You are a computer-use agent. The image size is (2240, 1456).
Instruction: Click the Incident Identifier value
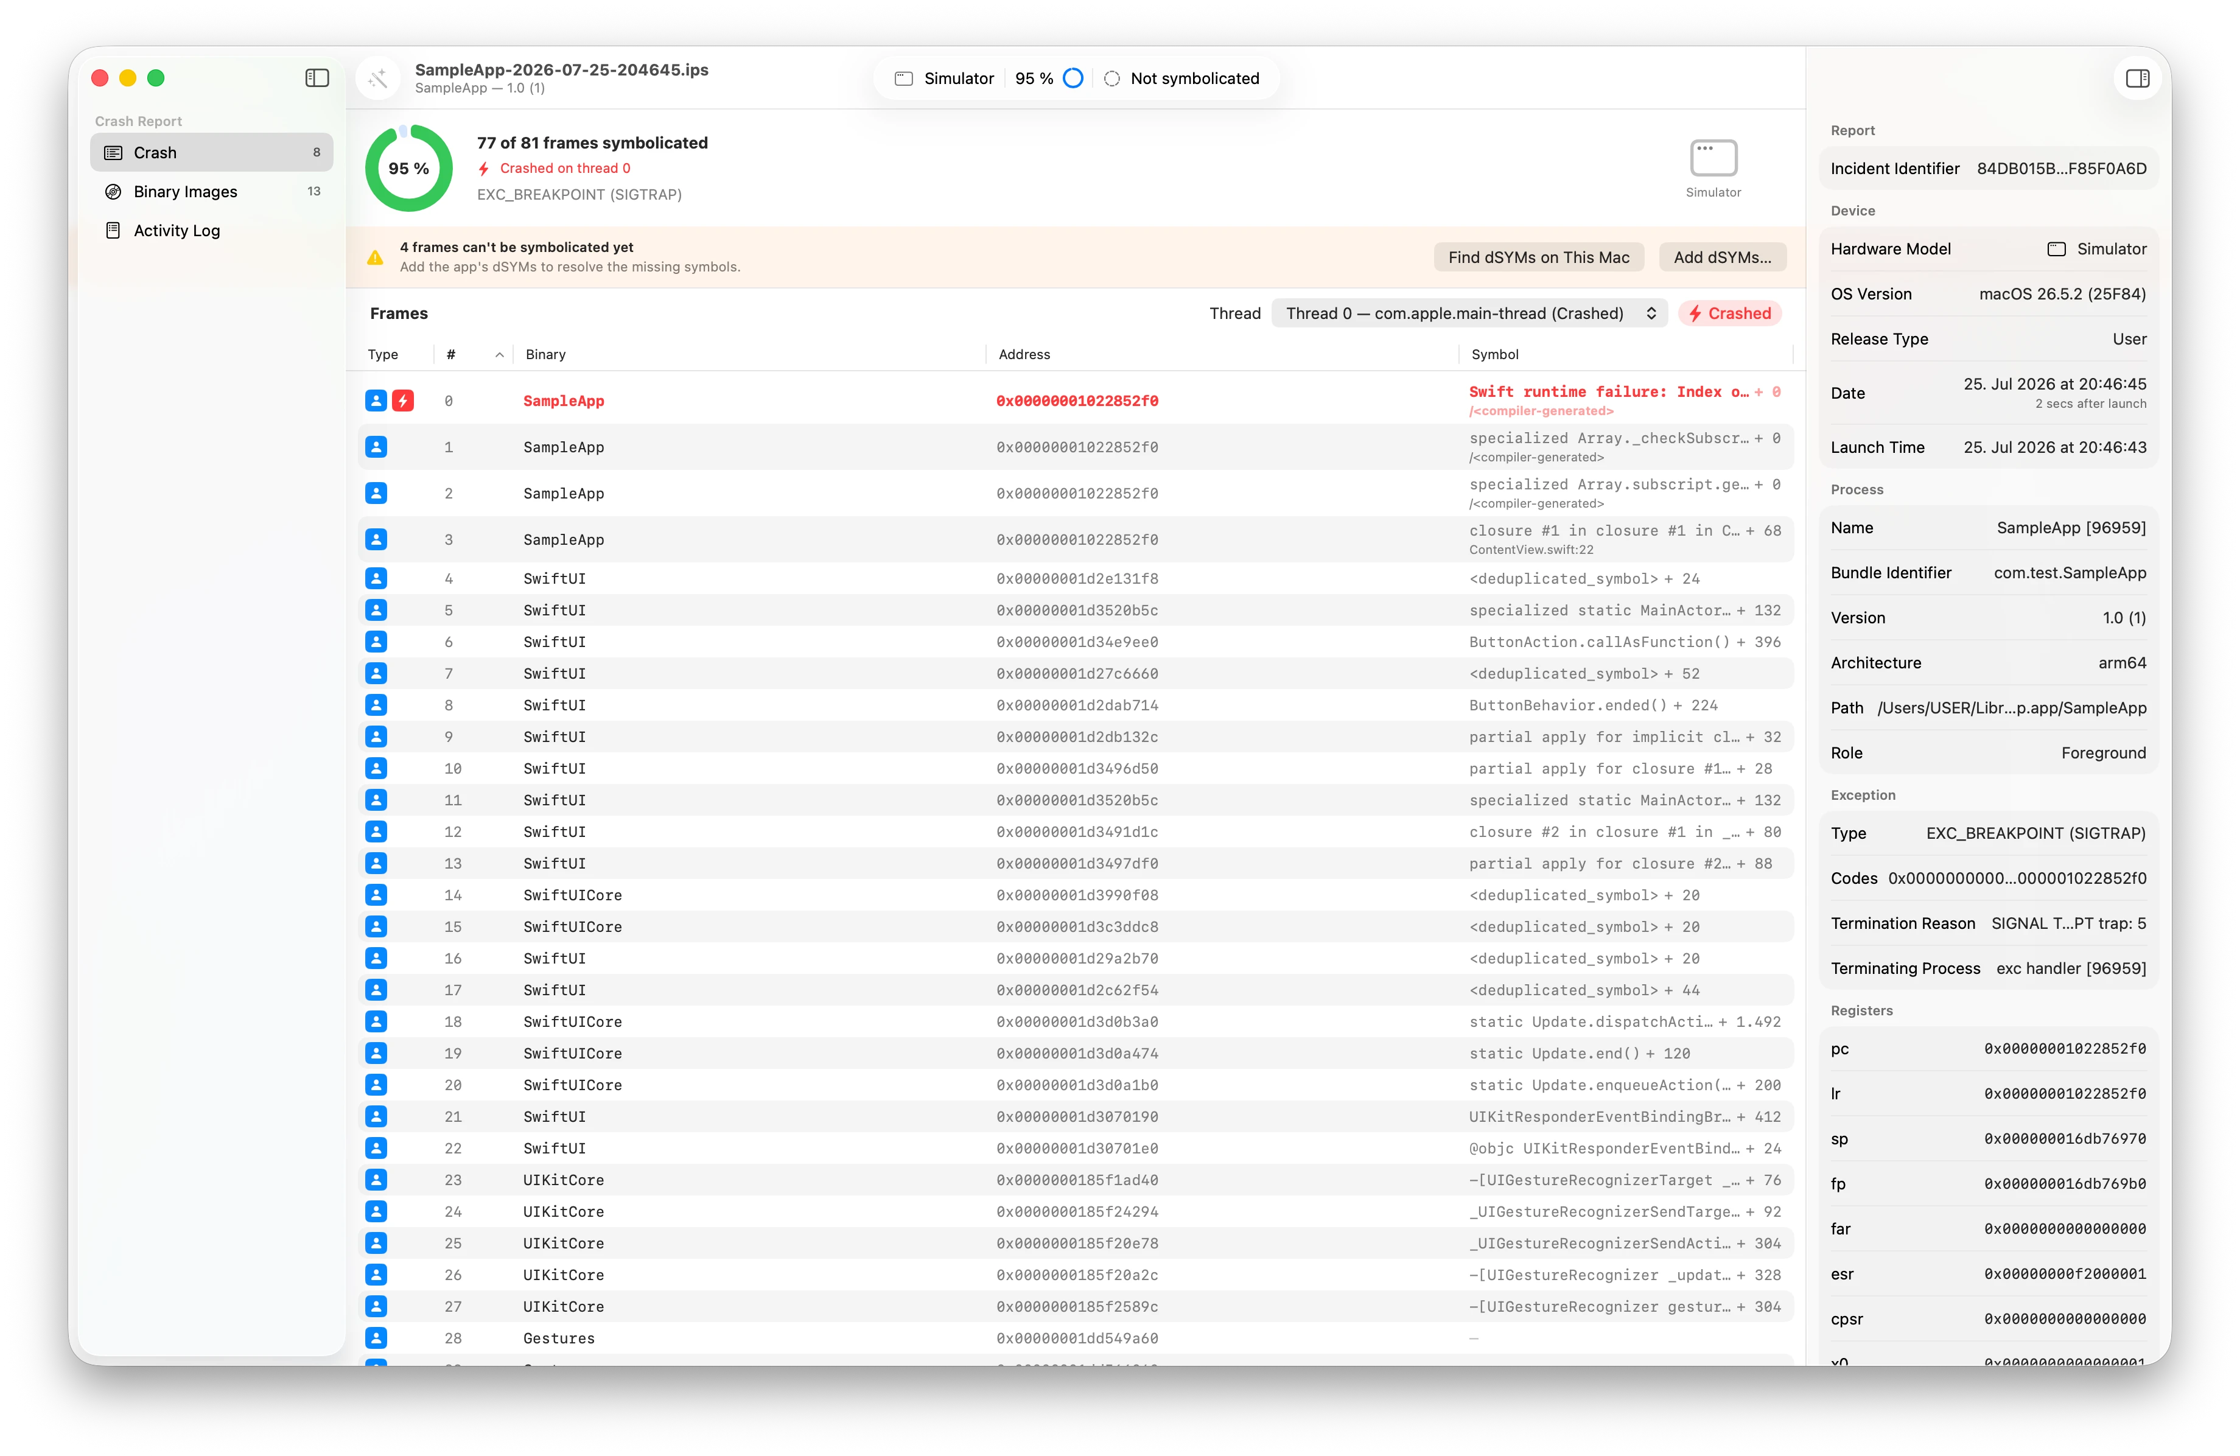click(x=2061, y=169)
